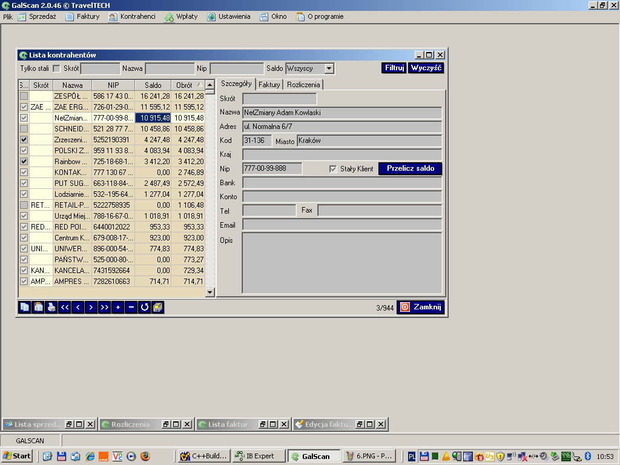Sort list by Saldo column header

[153, 85]
